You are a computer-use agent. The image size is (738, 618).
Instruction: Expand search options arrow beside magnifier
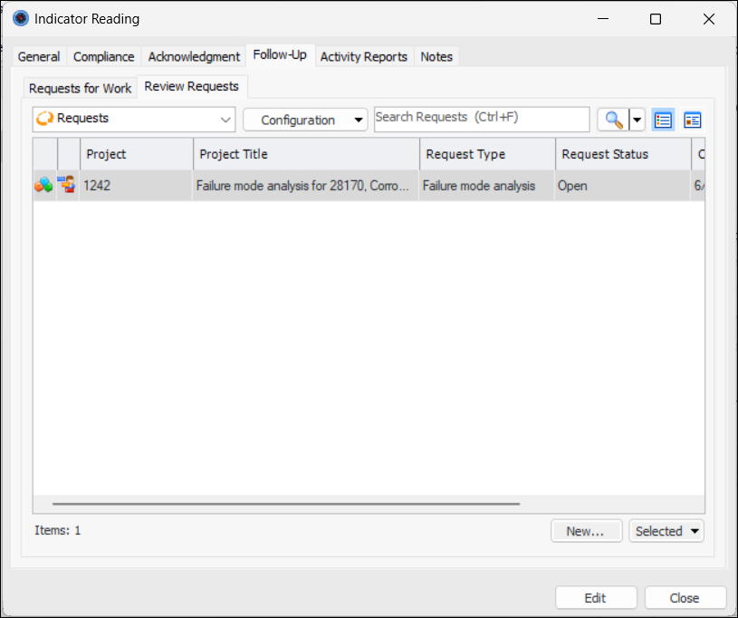tap(637, 121)
